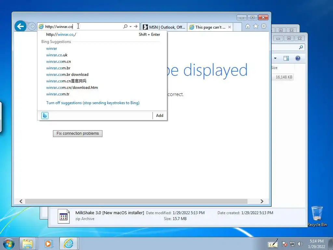Click the Size column header in Explorer
This screenshot has width=333, height=250.
point(274,68)
